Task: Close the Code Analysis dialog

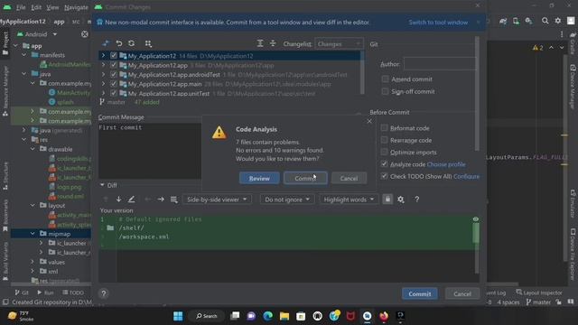Action: tap(369, 121)
